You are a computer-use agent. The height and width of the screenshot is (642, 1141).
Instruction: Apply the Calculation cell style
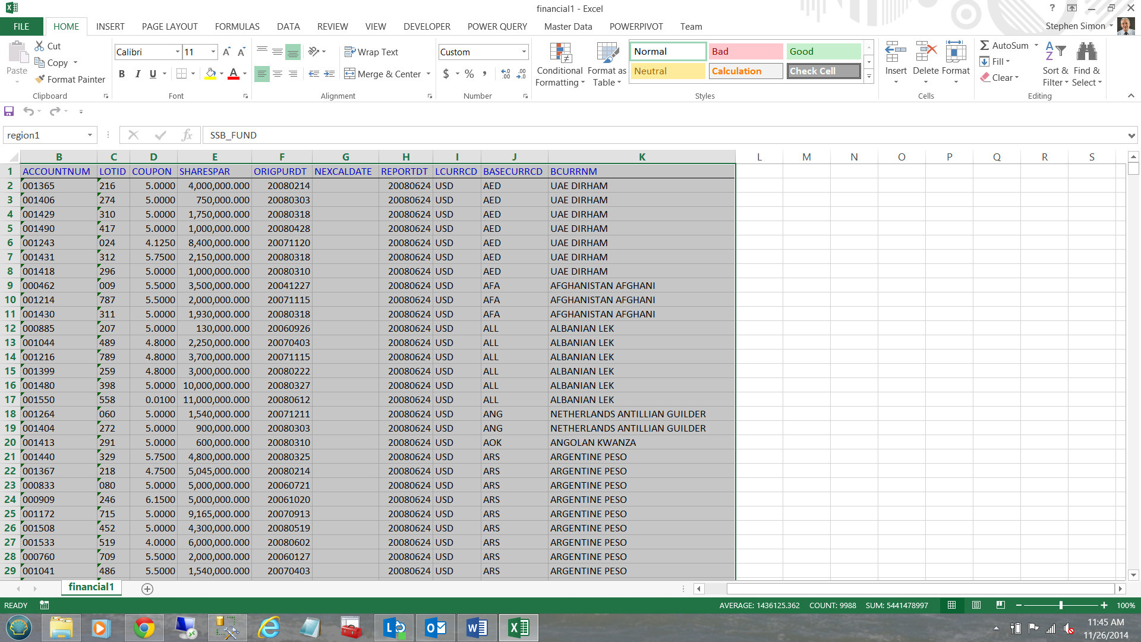(746, 71)
